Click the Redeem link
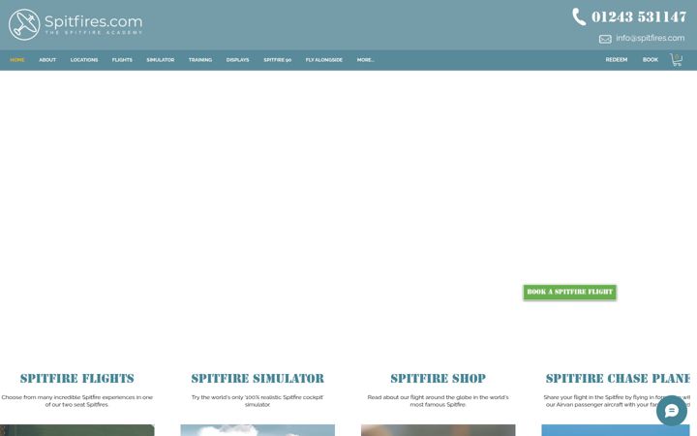Viewport: 697px width, 436px height. (x=617, y=60)
